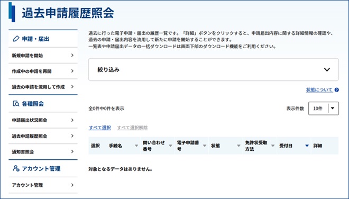Sort by the 問い合わせ番号 column arrow
Image resolution: width=349 pixels, height=199 pixels.
point(170,146)
